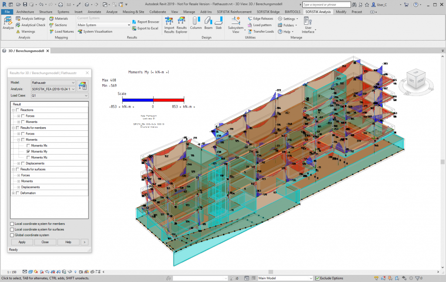
Task: Open the Massing & Site tab
Action: [133, 12]
